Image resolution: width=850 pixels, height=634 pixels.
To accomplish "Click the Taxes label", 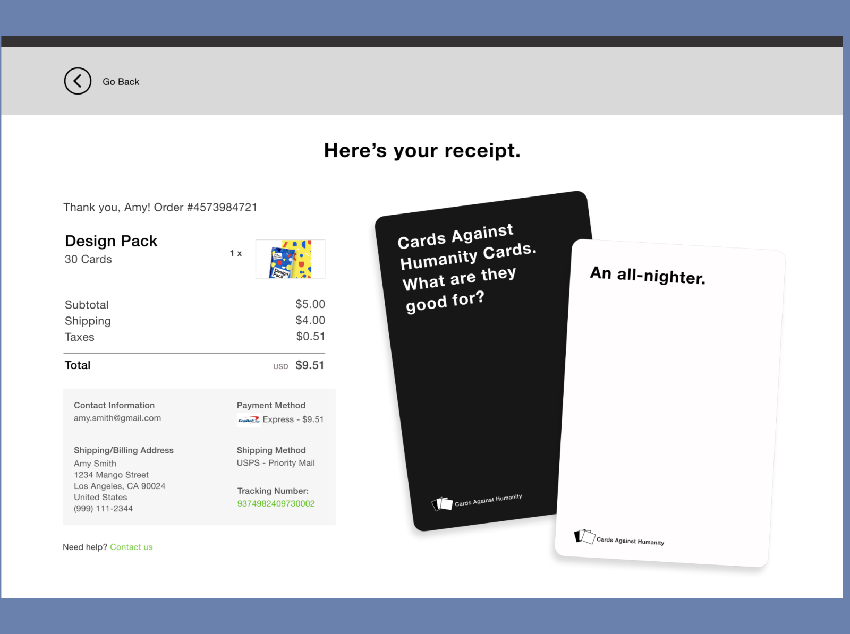I will pos(80,337).
